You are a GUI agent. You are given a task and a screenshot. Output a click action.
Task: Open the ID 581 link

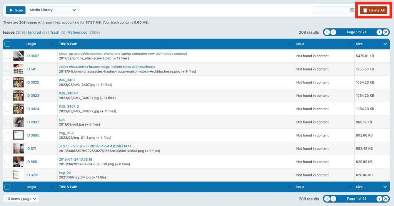click(x=32, y=69)
